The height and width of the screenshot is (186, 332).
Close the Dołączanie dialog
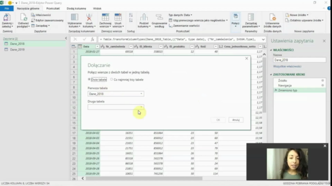click(246, 58)
